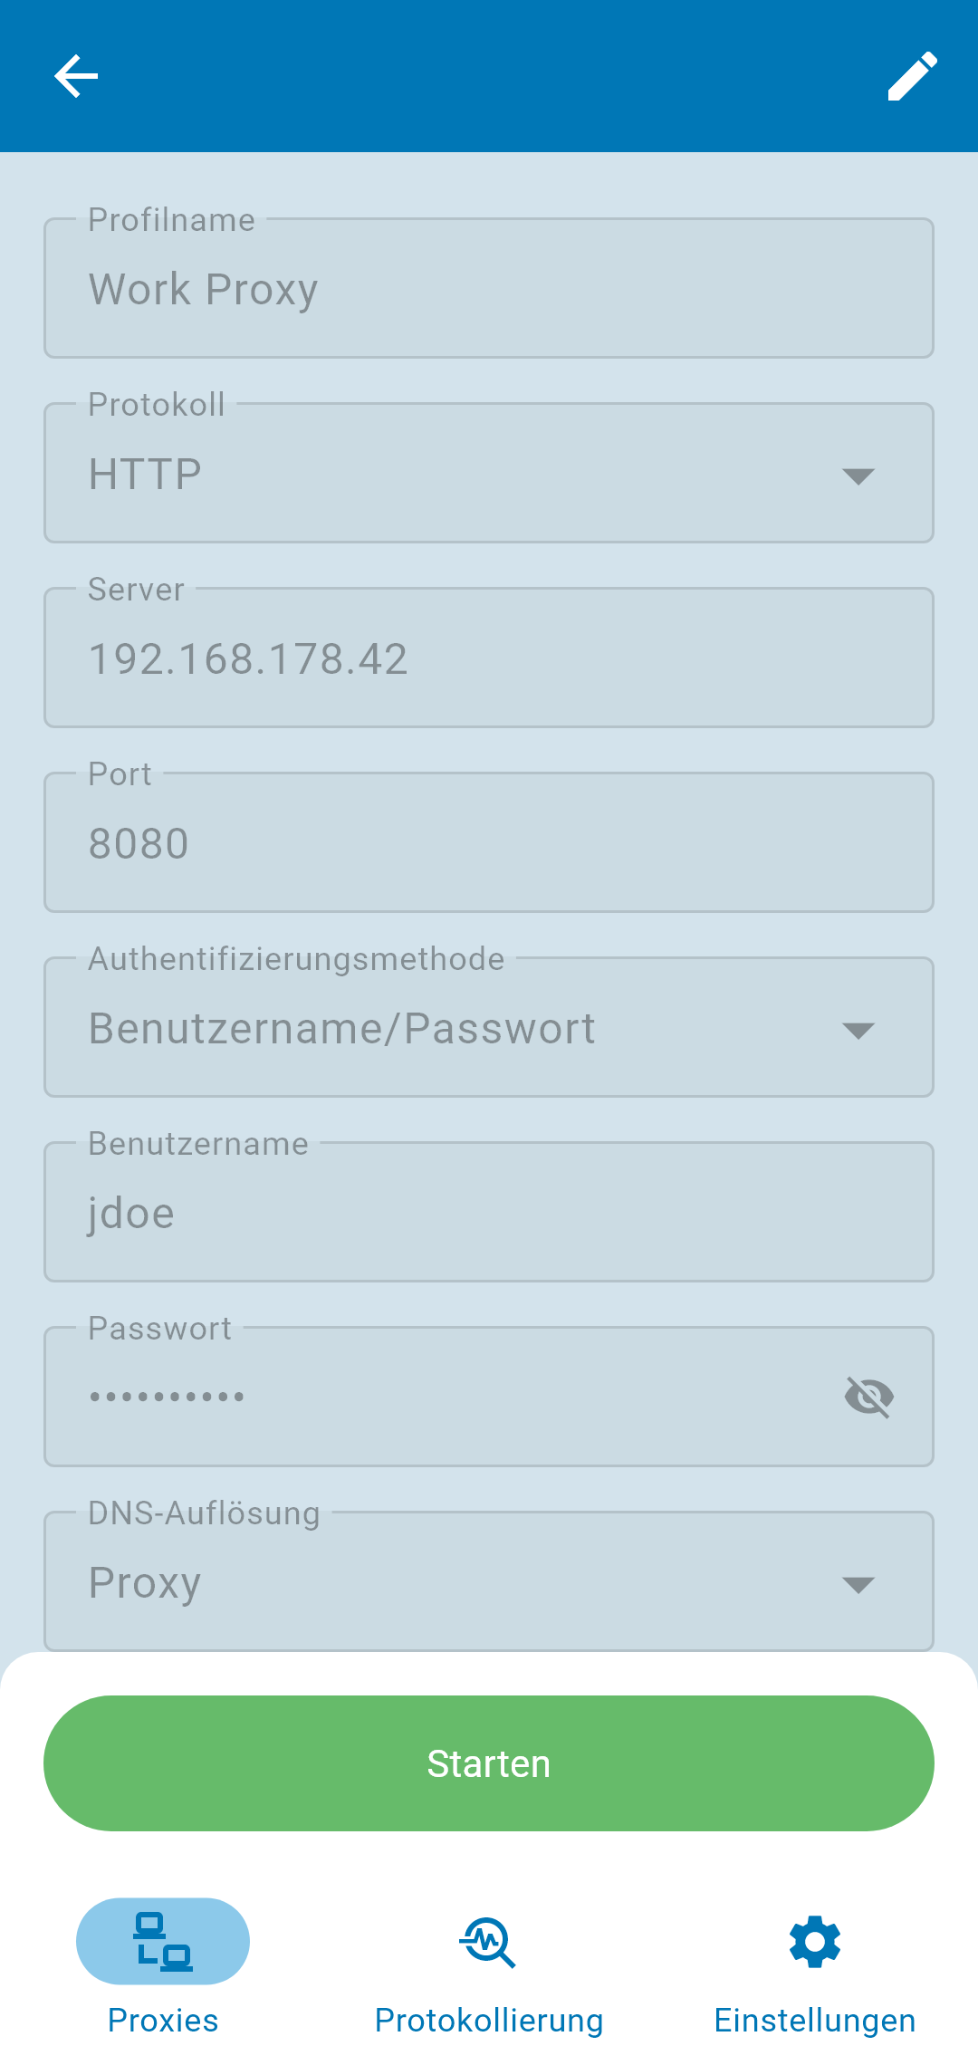Tap the Protokollierung magnifier icon
978x2065 pixels.
tap(488, 1942)
